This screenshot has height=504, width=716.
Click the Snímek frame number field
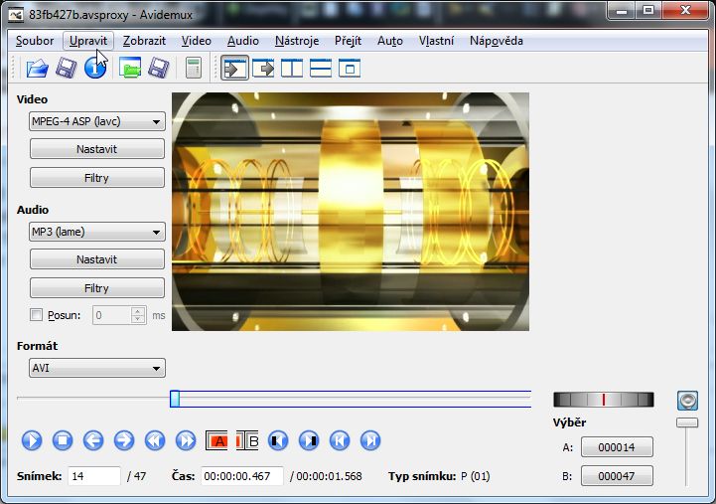click(x=94, y=476)
